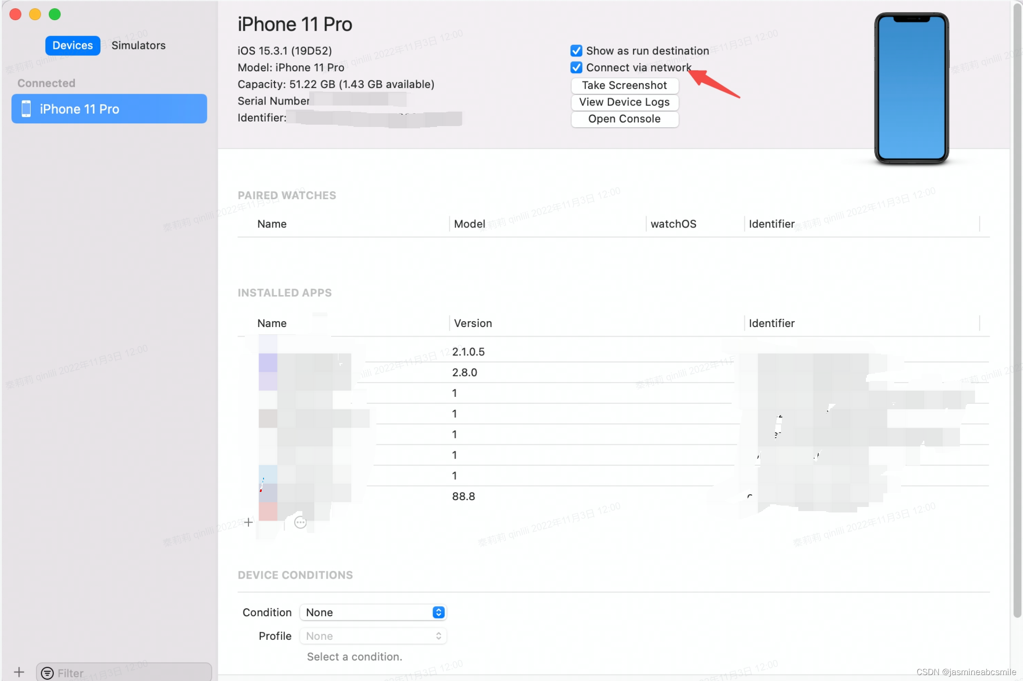Click Installed Apps Name column header
The width and height of the screenshot is (1023, 681).
(272, 323)
